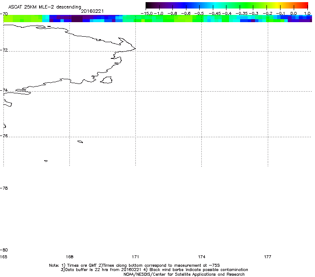
Task: Select the 'Data buffer is 22 hrs' note line
Action: [154, 270]
